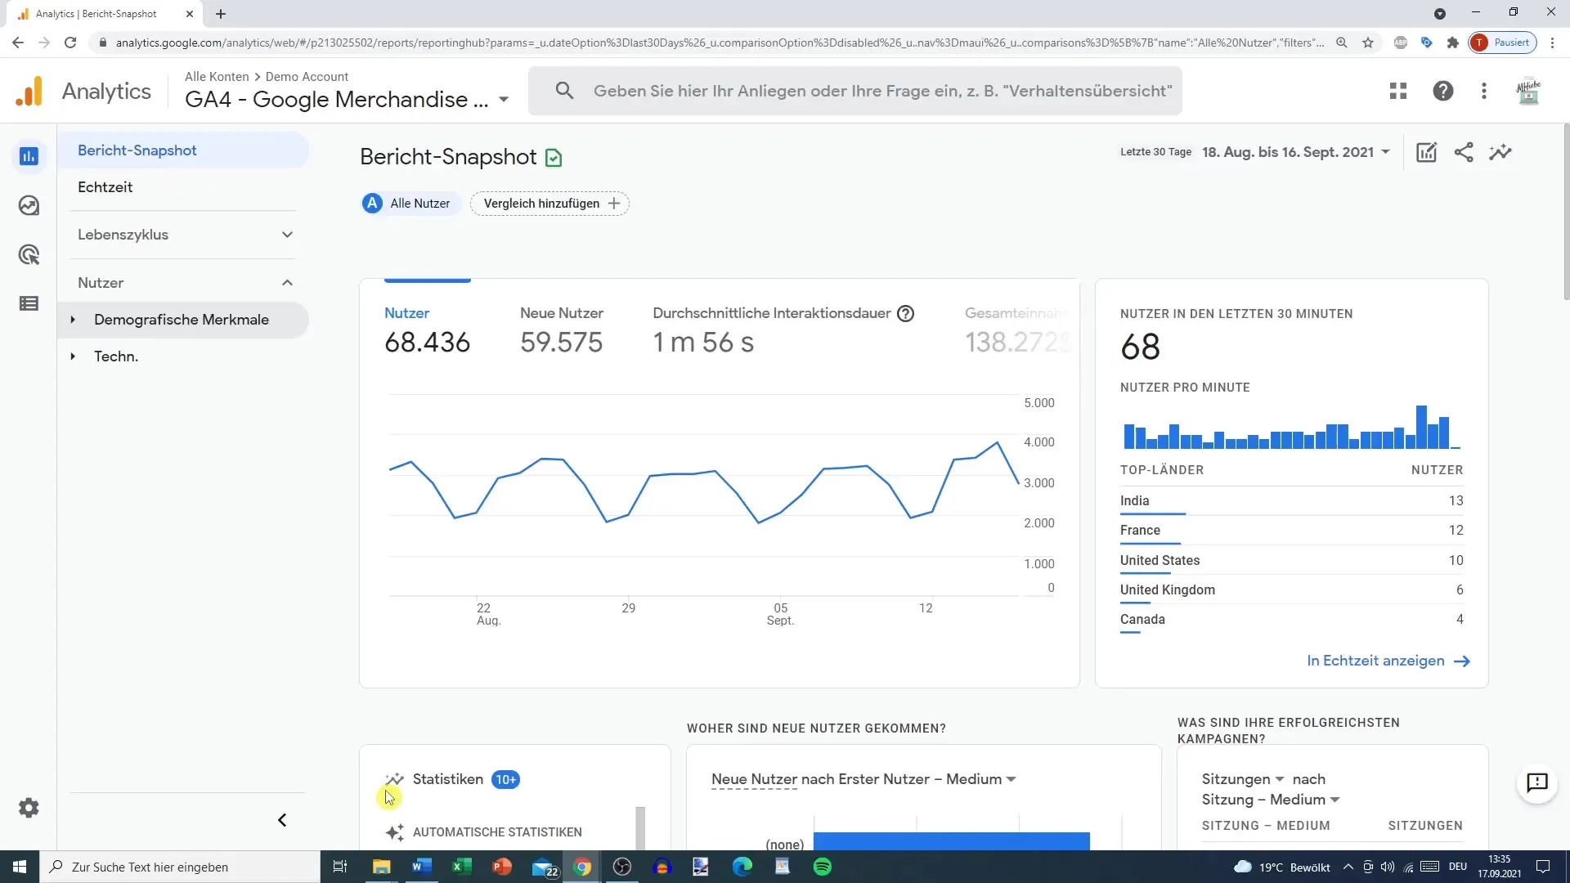Open the feedback chat bubble icon

click(x=1537, y=783)
